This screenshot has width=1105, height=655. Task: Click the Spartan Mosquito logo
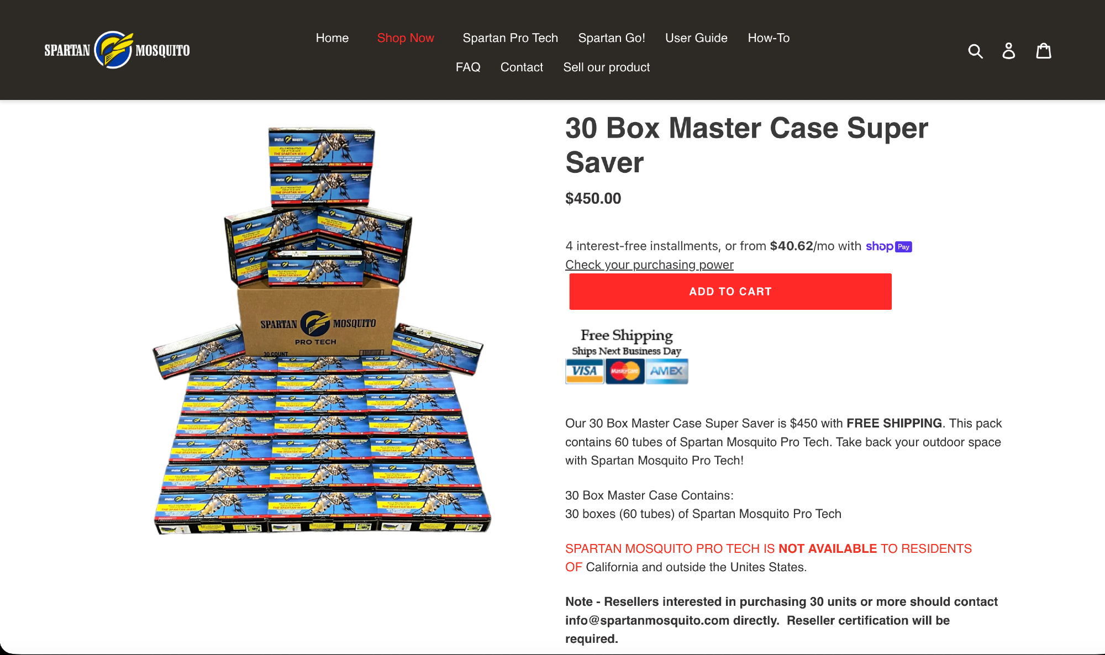click(x=117, y=50)
